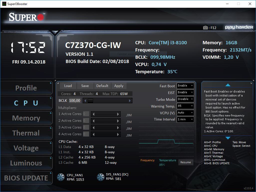256x192 pixels.
Task: Switch to the Thermal section
Action: pos(26,133)
